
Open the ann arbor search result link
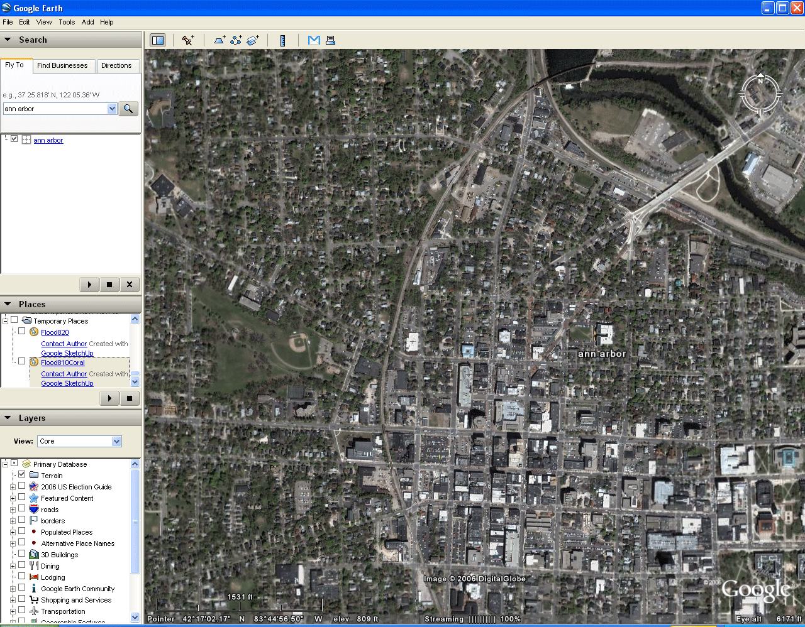click(48, 140)
